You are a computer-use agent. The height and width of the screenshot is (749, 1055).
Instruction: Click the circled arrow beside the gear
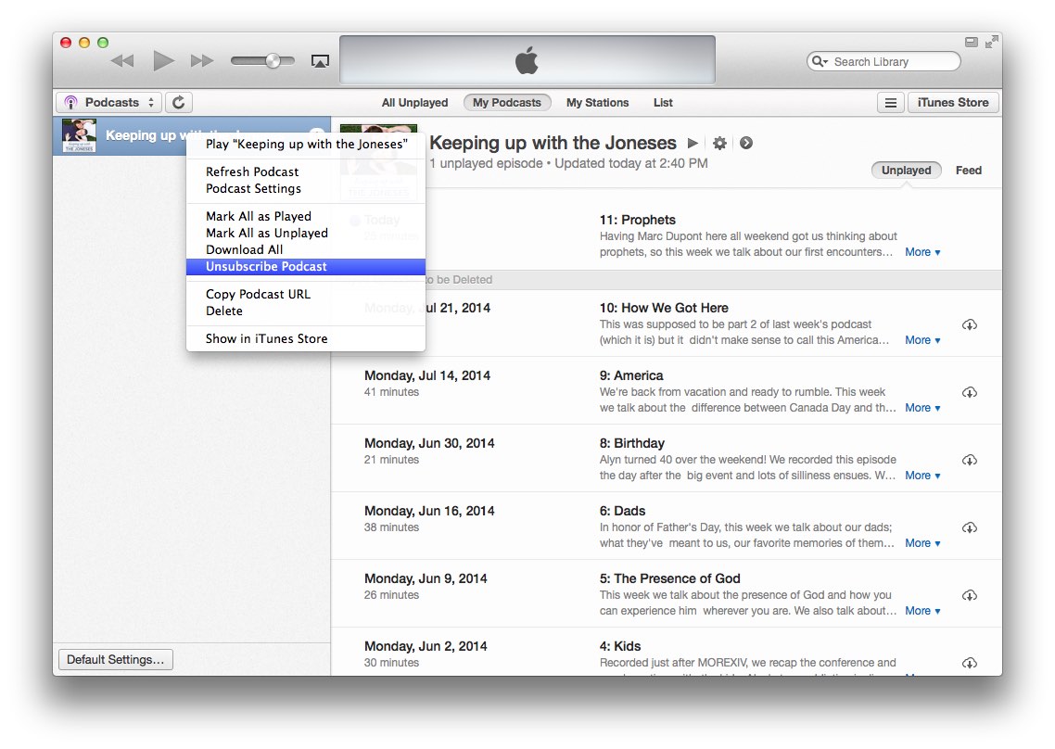coord(746,143)
